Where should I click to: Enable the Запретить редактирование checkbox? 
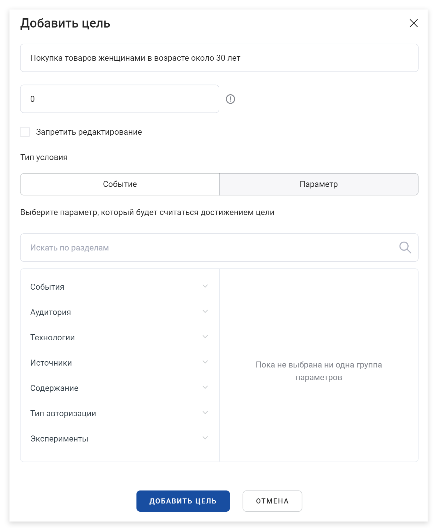[x=25, y=132]
